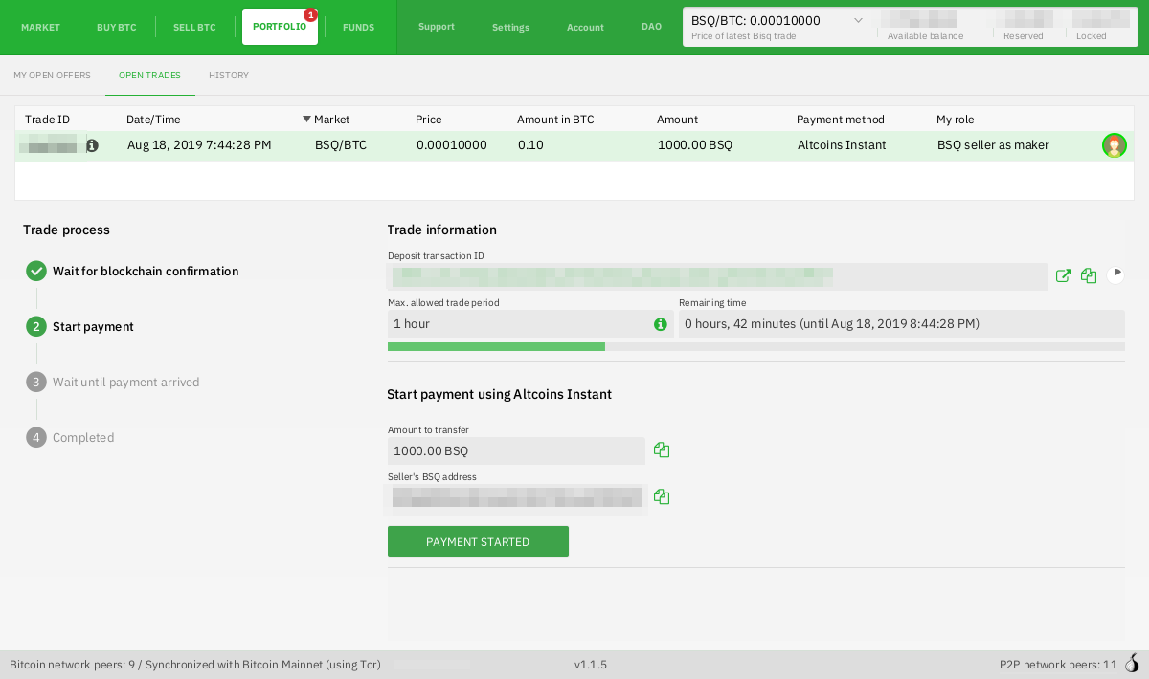Select the Aug 18, 2019 7:44:28 PM cell
Image resolution: width=1149 pixels, height=679 pixels.
pyautogui.click(x=199, y=145)
